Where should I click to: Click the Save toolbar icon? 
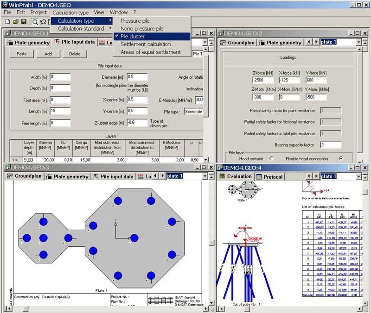click(24, 22)
